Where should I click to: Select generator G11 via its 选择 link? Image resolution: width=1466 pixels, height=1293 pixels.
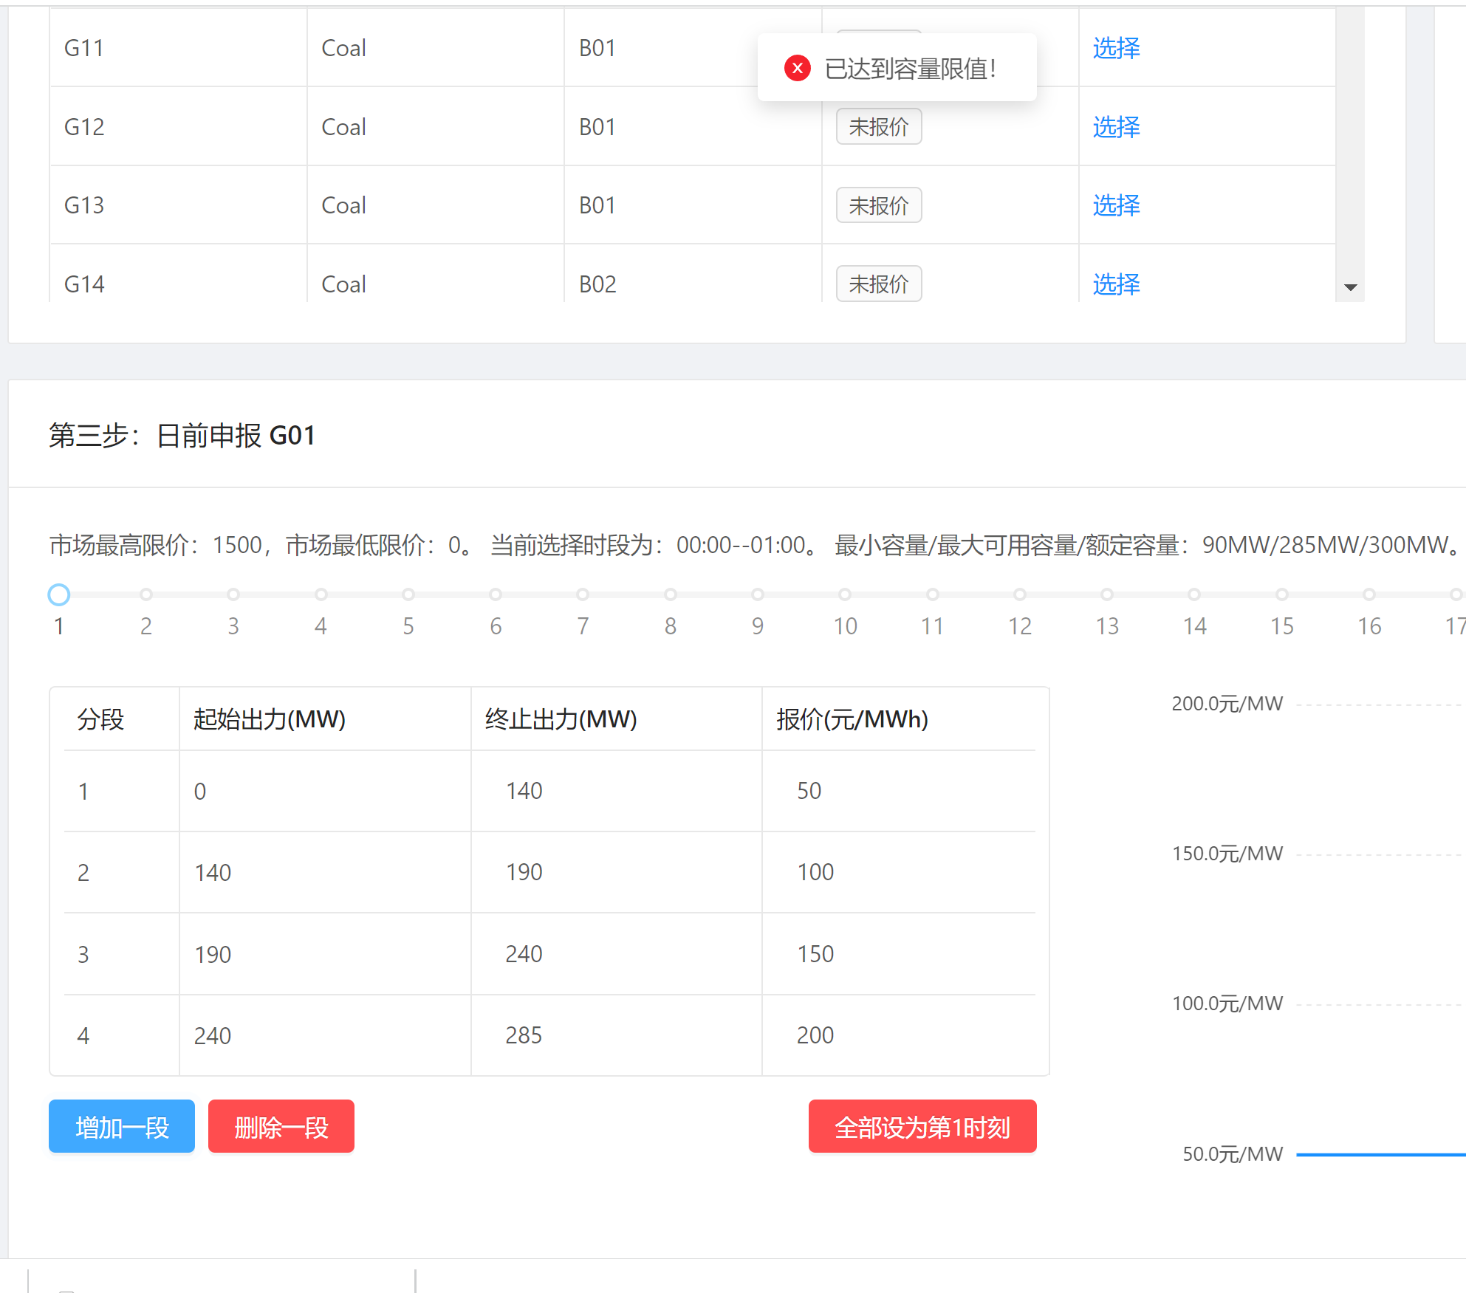pyautogui.click(x=1116, y=48)
